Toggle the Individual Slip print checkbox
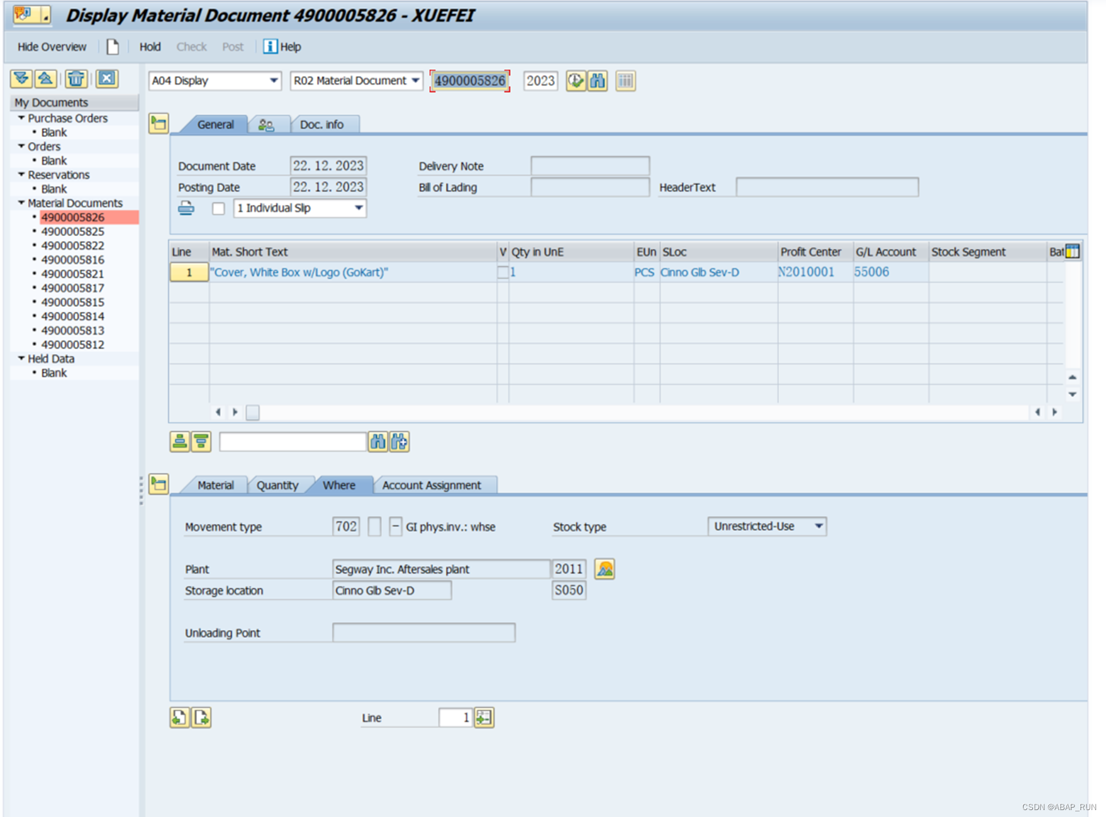 218,208
